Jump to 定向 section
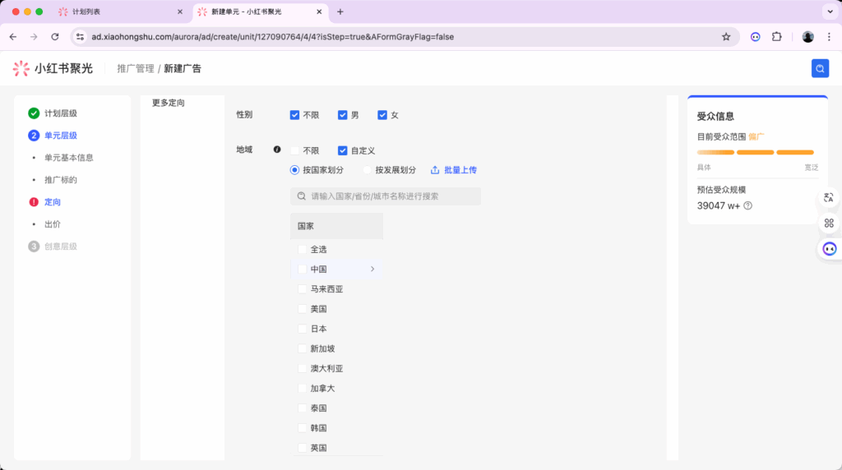This screenshot has height=470, width=842. click(53, 202)
